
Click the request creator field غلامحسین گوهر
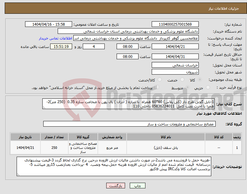click(x=136, y=38)
